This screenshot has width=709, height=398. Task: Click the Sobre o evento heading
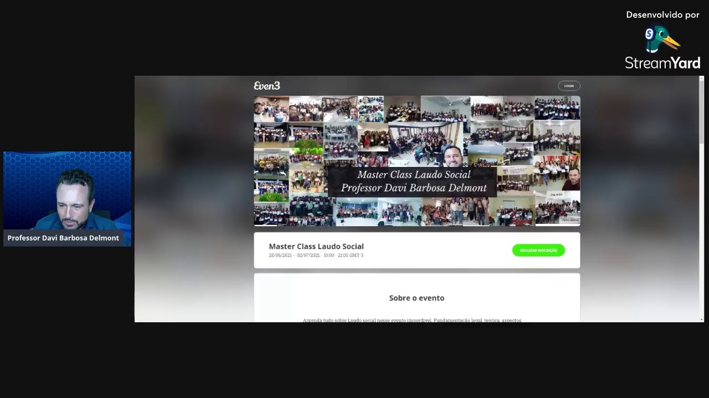417,298
